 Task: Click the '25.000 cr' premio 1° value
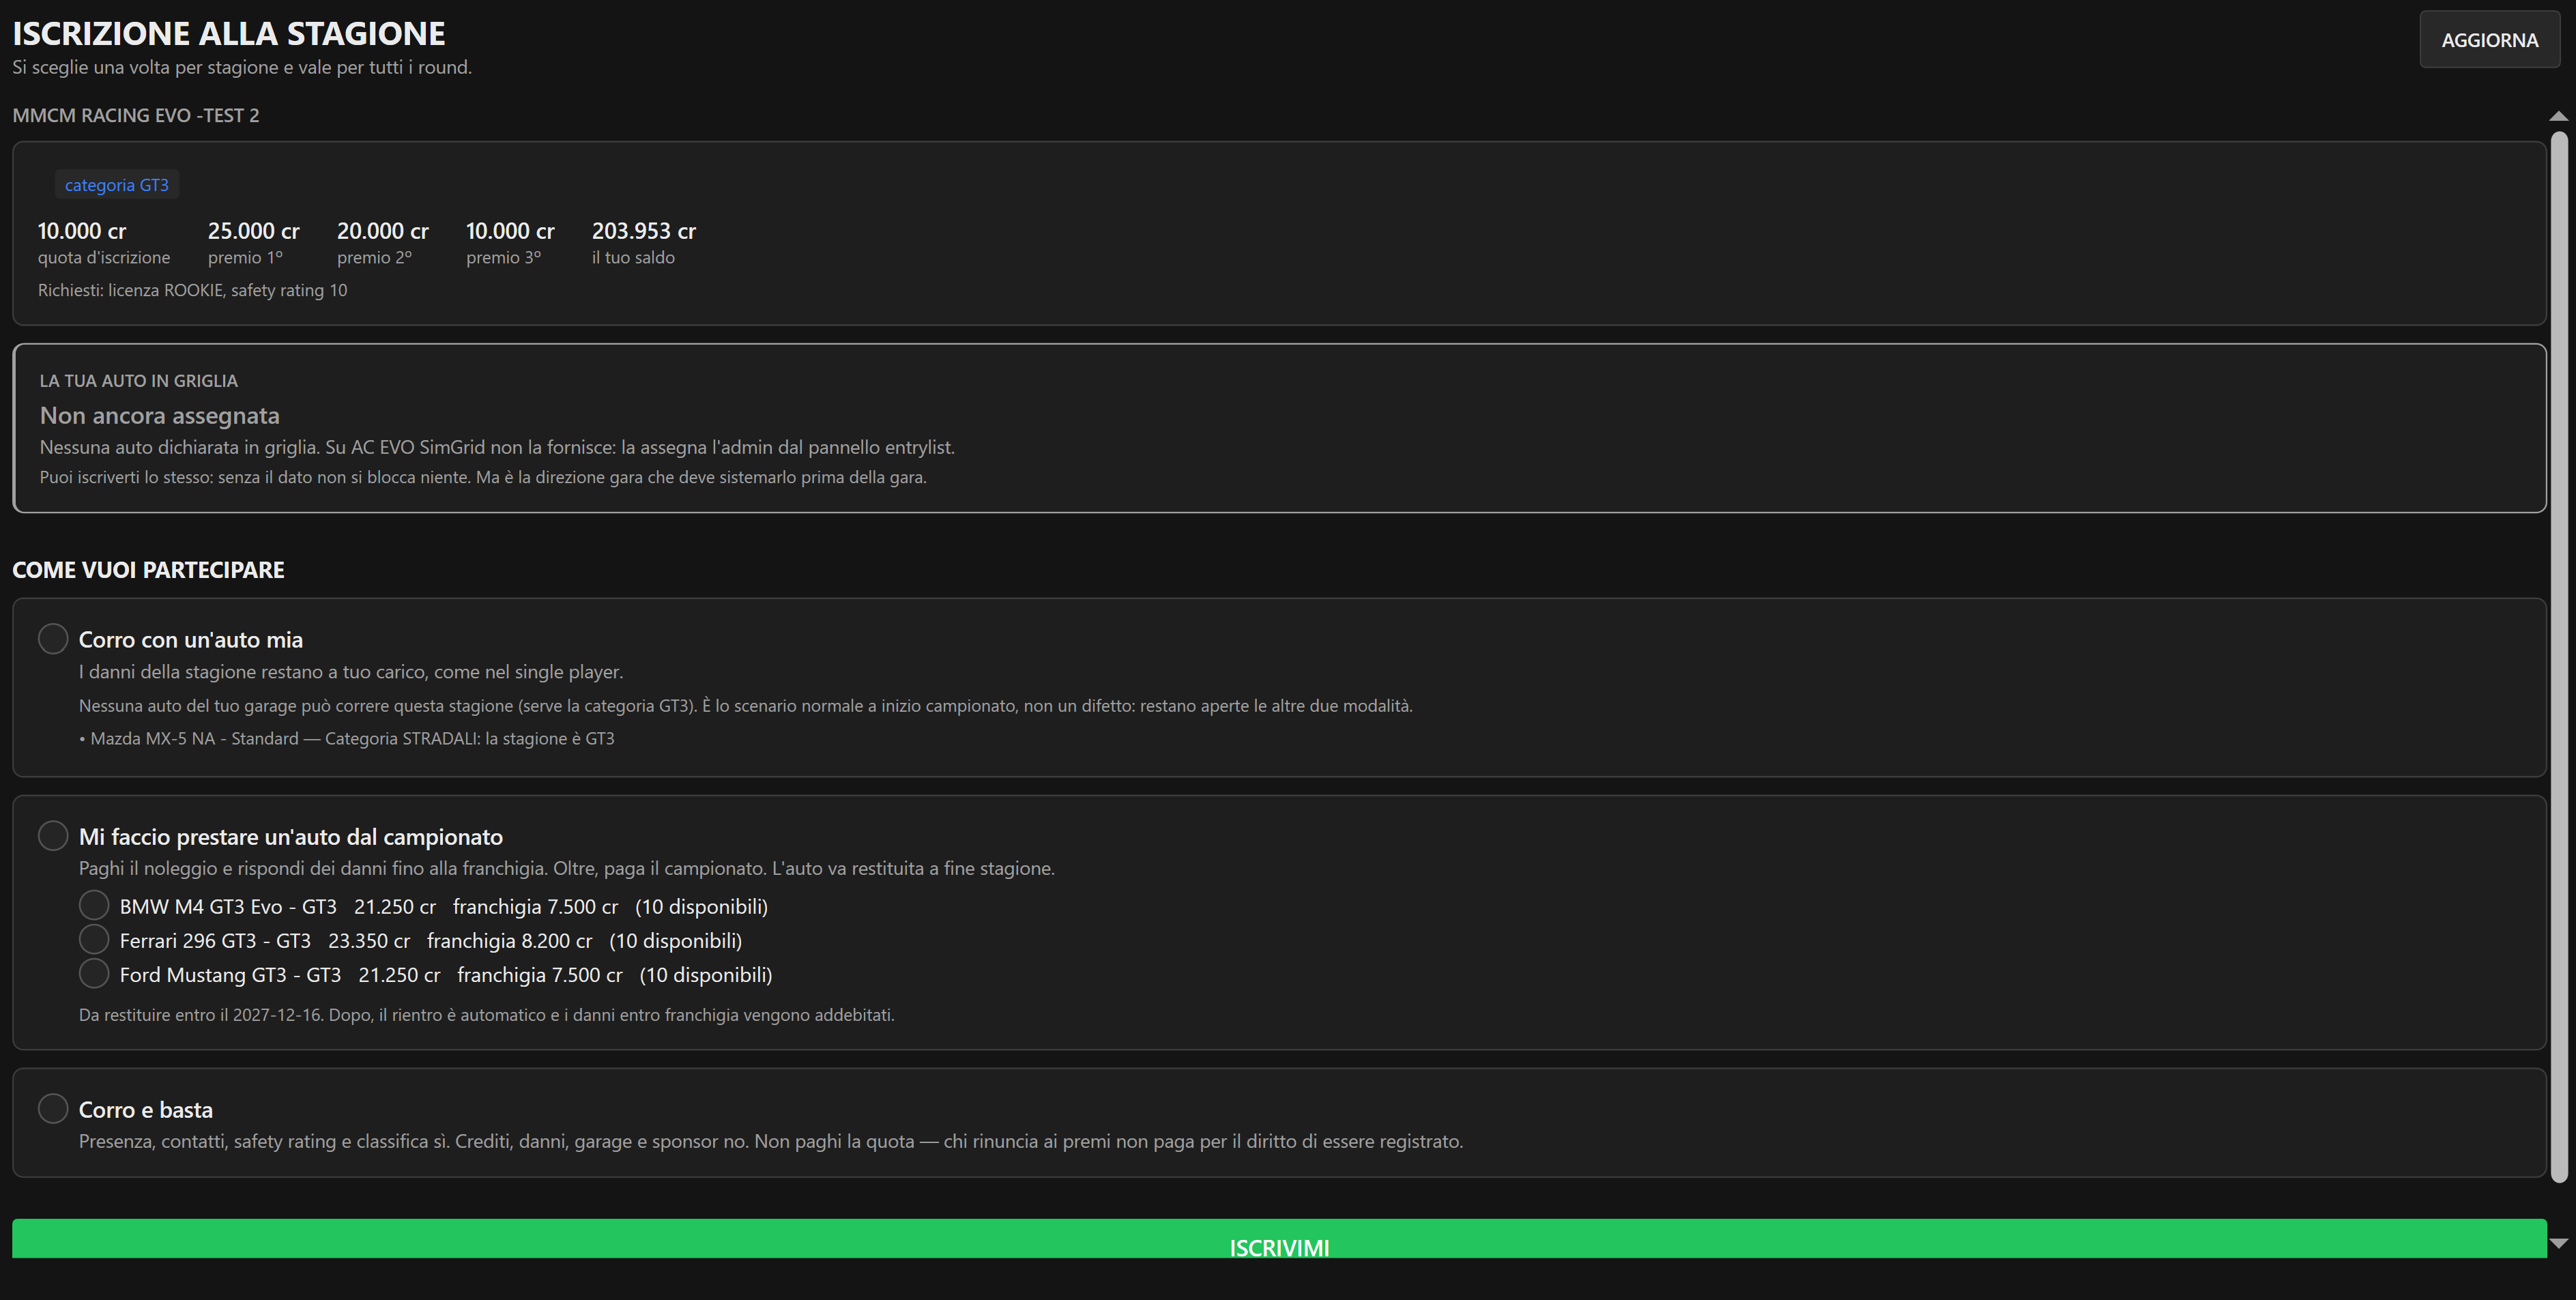click(254, 231)
